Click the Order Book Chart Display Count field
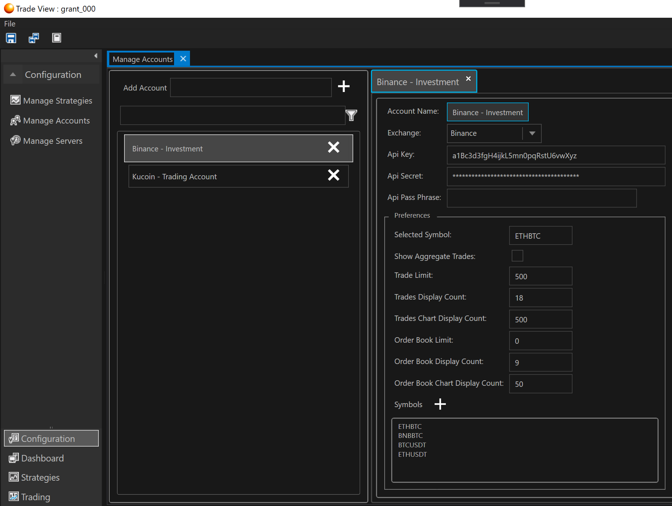 pyautogui.click(x=541, y=384)
